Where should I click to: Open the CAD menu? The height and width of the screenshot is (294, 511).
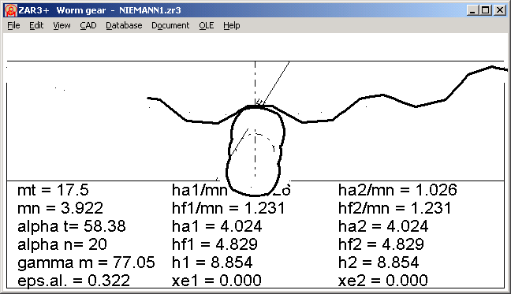click(x=88, y=25)
